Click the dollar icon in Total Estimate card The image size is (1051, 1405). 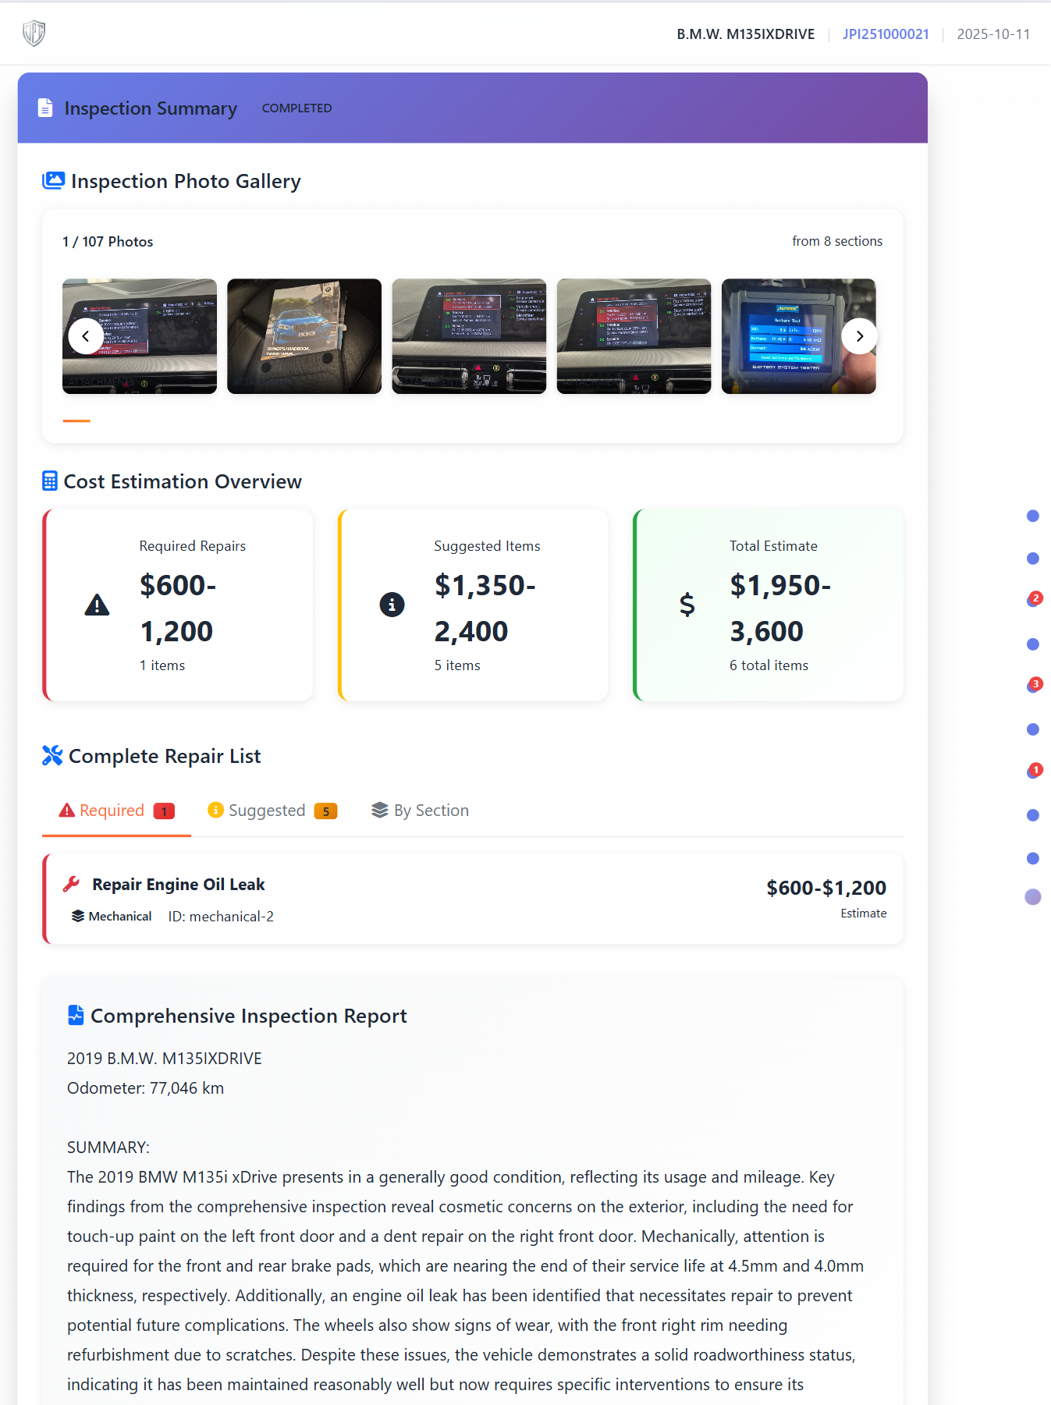(687, 605)
